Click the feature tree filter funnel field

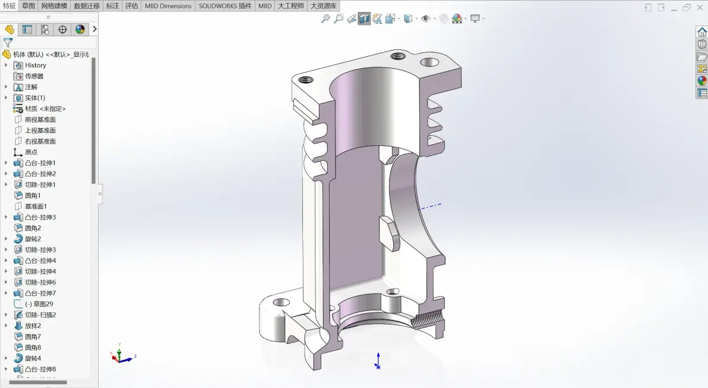[x=49, y=43]
